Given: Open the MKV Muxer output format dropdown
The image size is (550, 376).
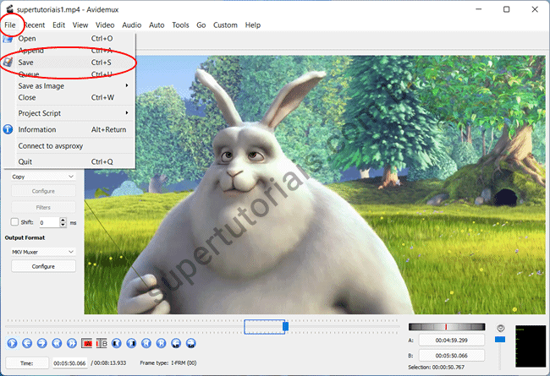Looking at the screenshot, I should pos(42,252).
